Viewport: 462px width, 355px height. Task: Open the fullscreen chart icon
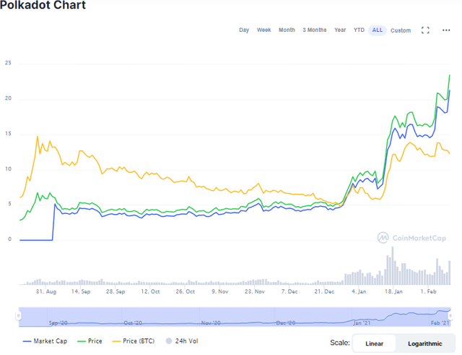point(425,30)
